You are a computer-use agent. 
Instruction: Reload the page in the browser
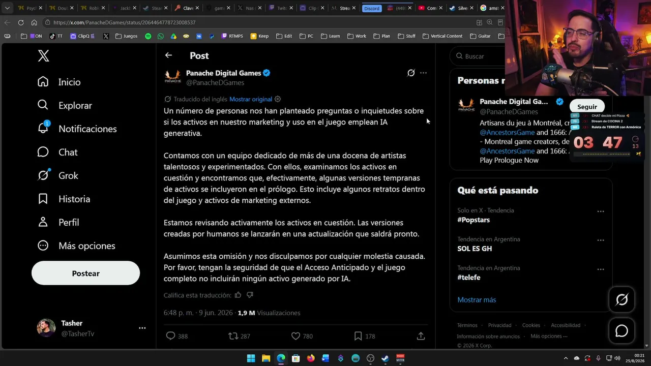click(x=21, y=22)
